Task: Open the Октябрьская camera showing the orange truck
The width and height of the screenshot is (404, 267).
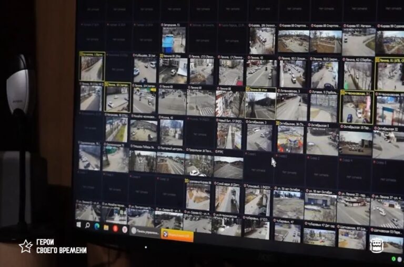Action: pyautogui.click(x=290, y=140)
